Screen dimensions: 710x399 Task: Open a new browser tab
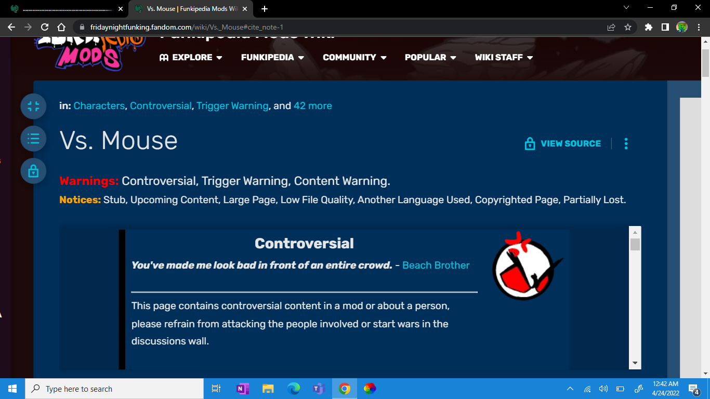(x=265, y=9)
